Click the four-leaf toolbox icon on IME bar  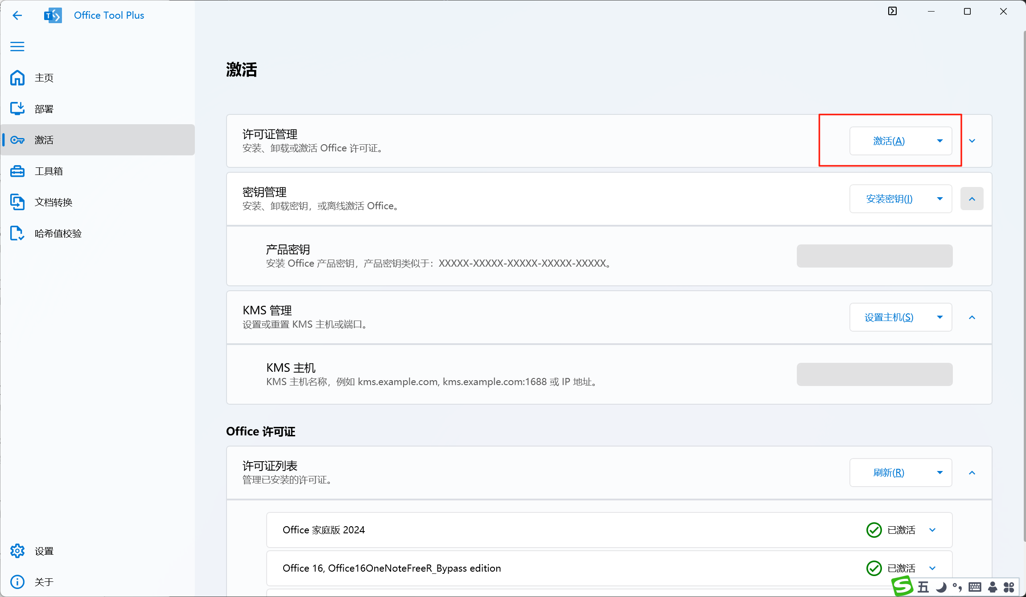coord(1009,587)
